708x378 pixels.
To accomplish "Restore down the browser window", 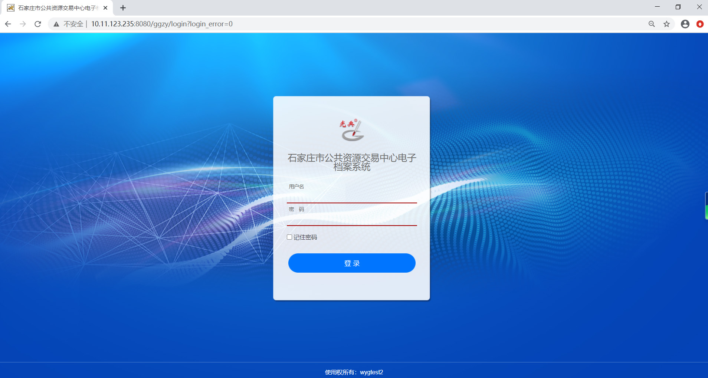I will (678, 7).
